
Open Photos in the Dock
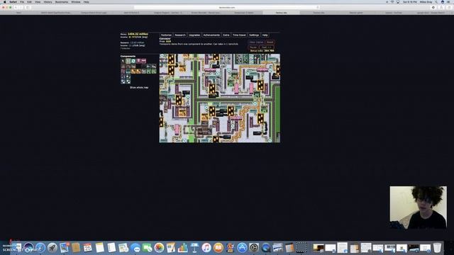coord(159,248)
